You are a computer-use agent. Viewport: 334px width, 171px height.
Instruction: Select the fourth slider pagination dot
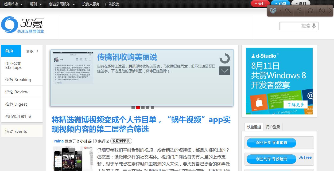[147, 108]
